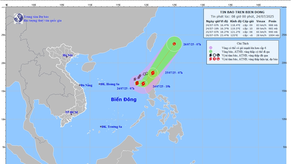Image resolution: width=291 pixels, height=164 pixels.
Task: Click the 'Biển Đông' sea label
Action: pyautogui.click(x=124, y=99)
